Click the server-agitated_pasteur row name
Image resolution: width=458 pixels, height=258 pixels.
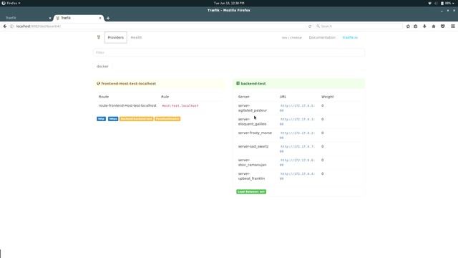[253, 108]
